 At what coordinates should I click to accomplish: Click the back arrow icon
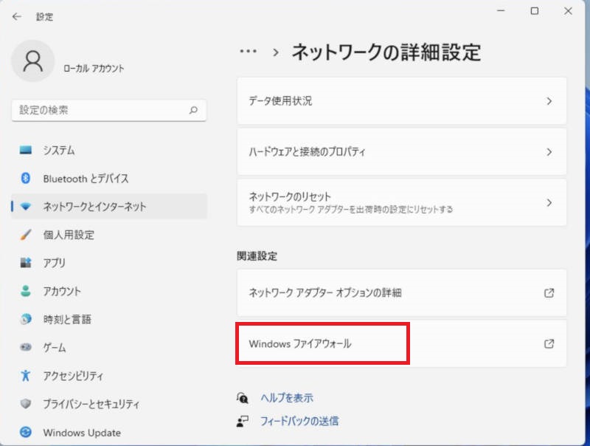click(16, 16)
